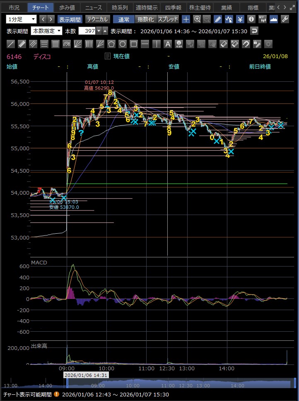Open chart settings wrench icon
The image size is (299, 401).
pyautogui.click(x=285, y=19)
